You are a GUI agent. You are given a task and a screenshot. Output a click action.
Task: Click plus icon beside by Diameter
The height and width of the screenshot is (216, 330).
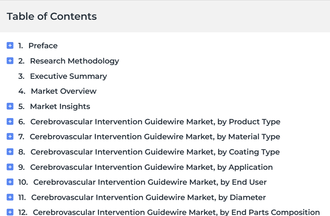point(10,197)
